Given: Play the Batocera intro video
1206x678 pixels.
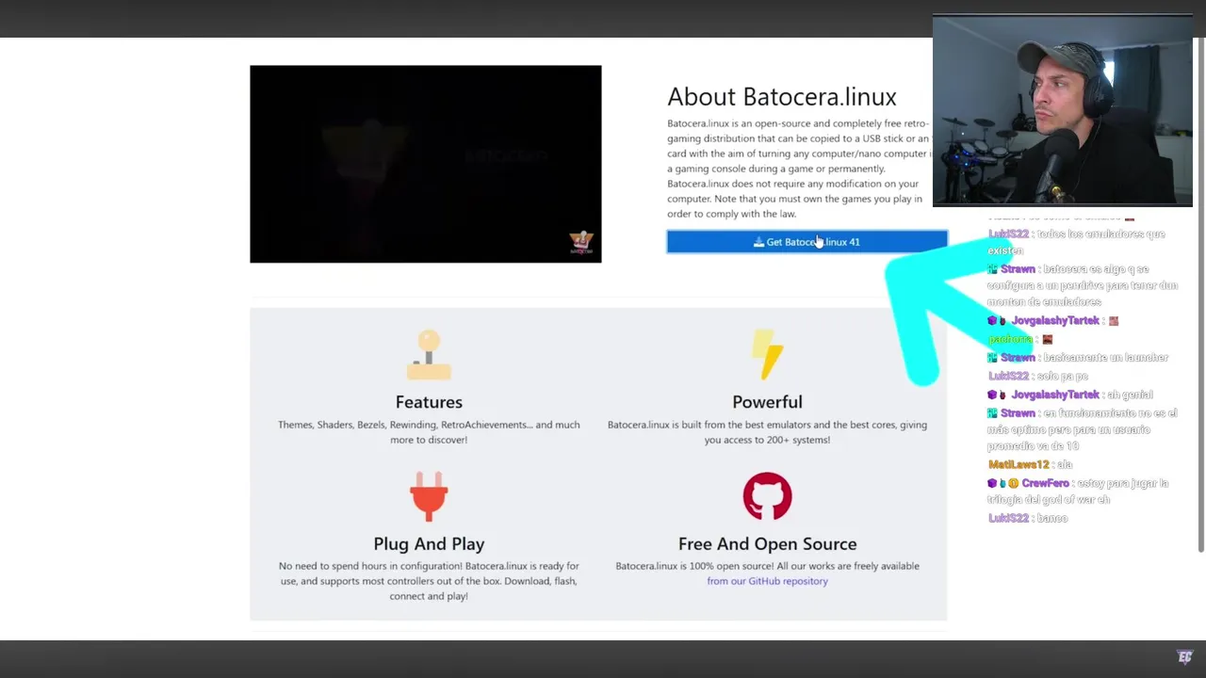Looking at the screenshot, I should [x=425, y=164].
